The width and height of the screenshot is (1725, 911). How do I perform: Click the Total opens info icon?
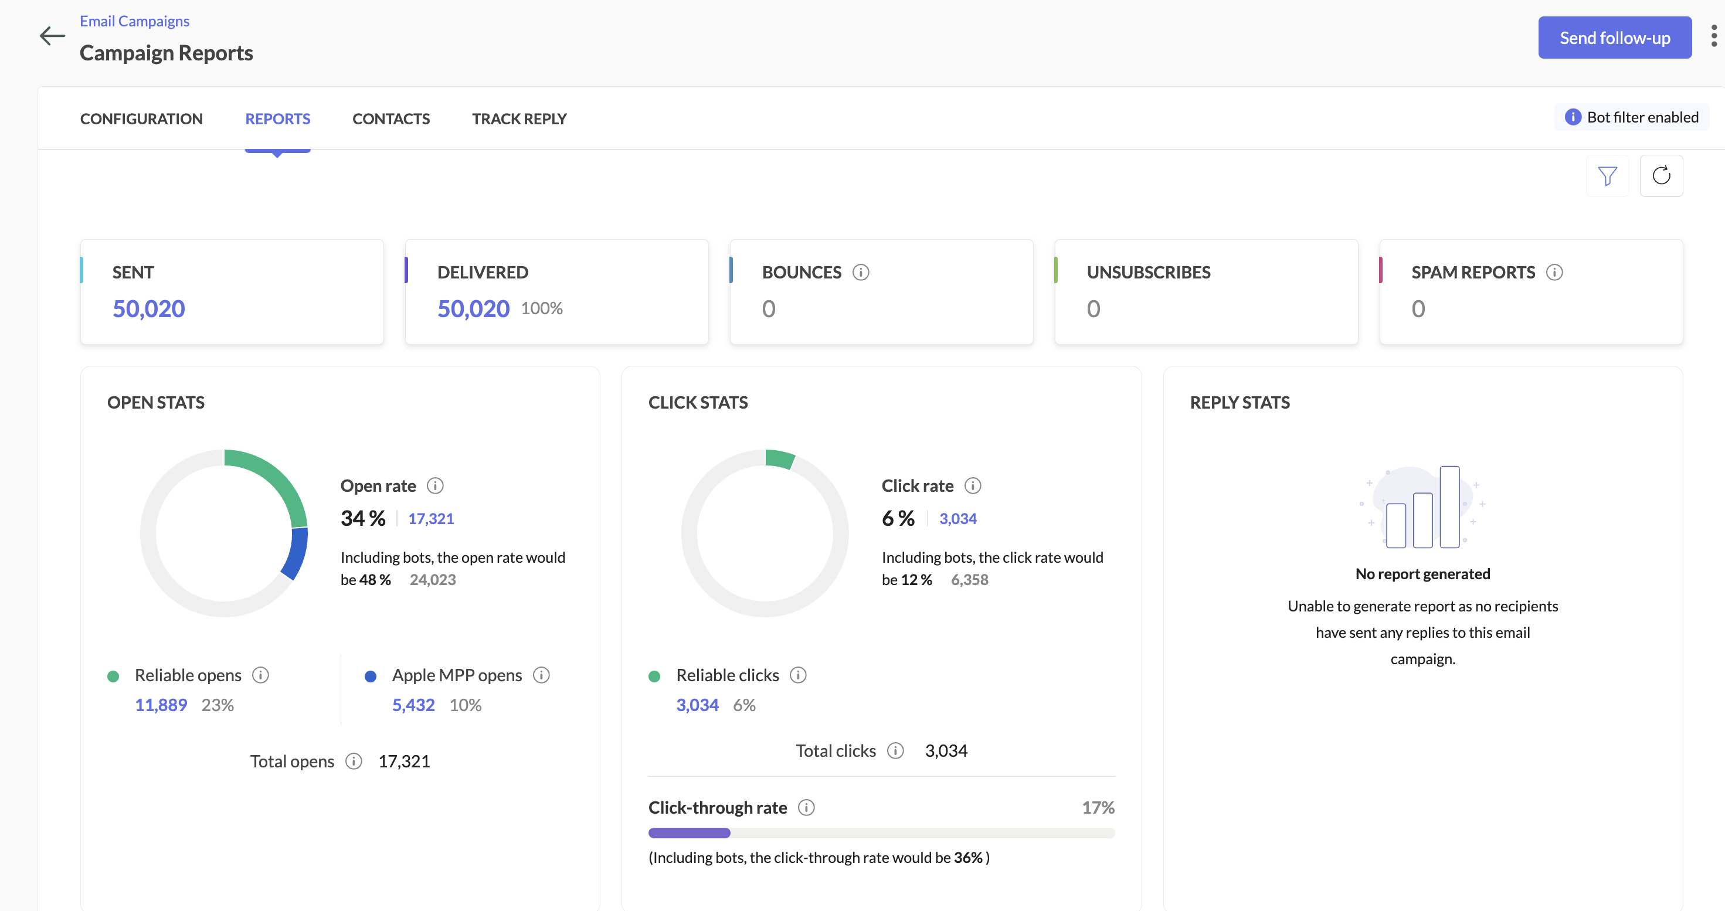[354, 762]
